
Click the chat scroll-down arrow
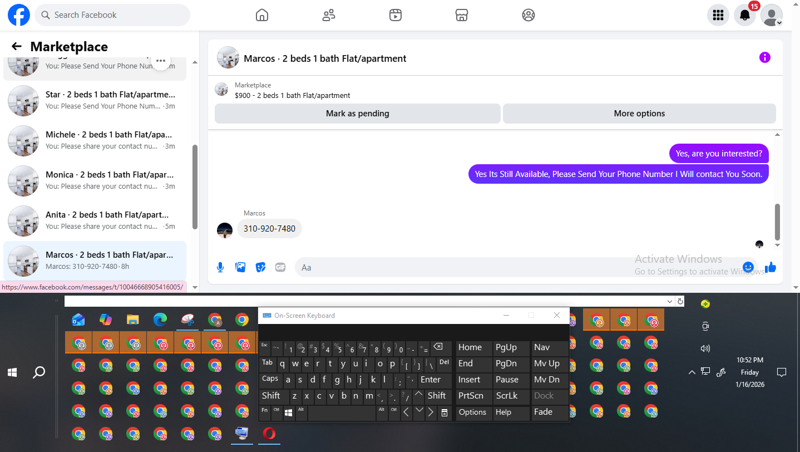(777, 245)
